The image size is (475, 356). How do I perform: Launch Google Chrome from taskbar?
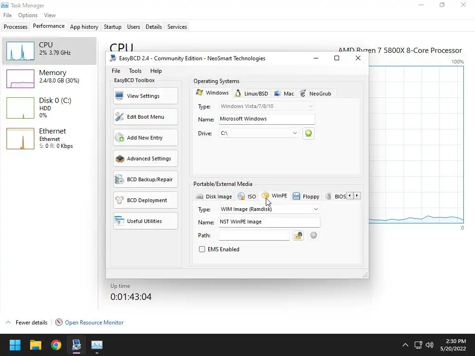(56, 345)
